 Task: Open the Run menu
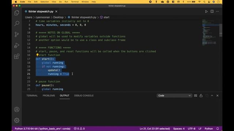(x=66, y=2)
